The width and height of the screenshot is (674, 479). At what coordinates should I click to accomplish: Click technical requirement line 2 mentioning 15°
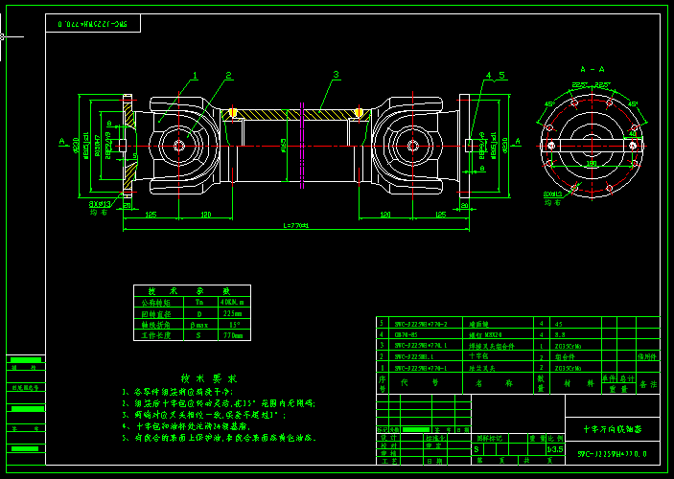click(x=219, y=403)
